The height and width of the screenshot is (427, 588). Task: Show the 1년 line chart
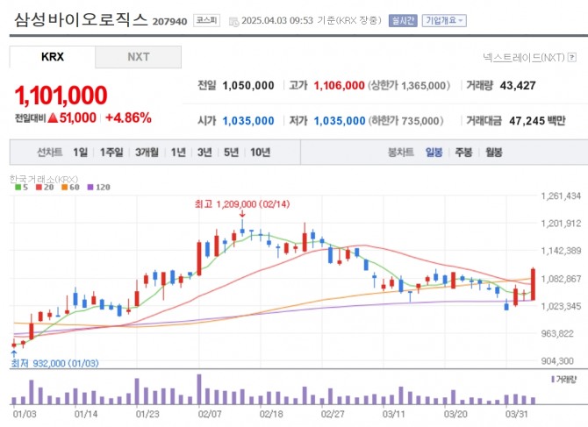point(178,153)
